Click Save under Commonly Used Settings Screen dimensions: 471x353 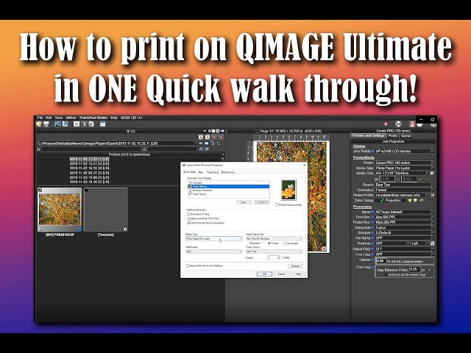click(244, 202)
